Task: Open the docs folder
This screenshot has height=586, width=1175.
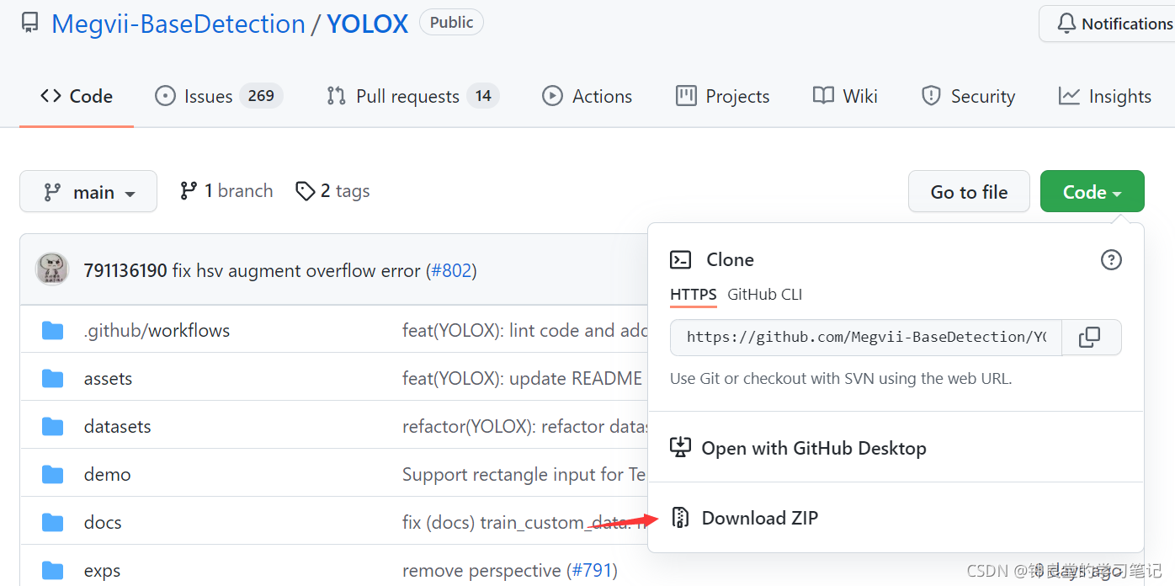Action: [x=103, y=522]
